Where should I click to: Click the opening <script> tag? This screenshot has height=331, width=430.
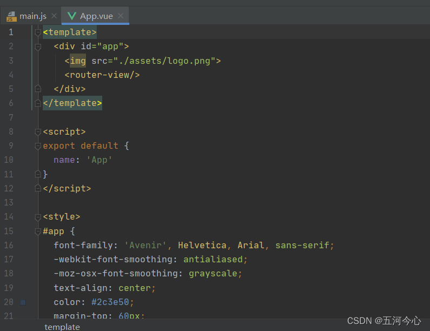(64, 131)
